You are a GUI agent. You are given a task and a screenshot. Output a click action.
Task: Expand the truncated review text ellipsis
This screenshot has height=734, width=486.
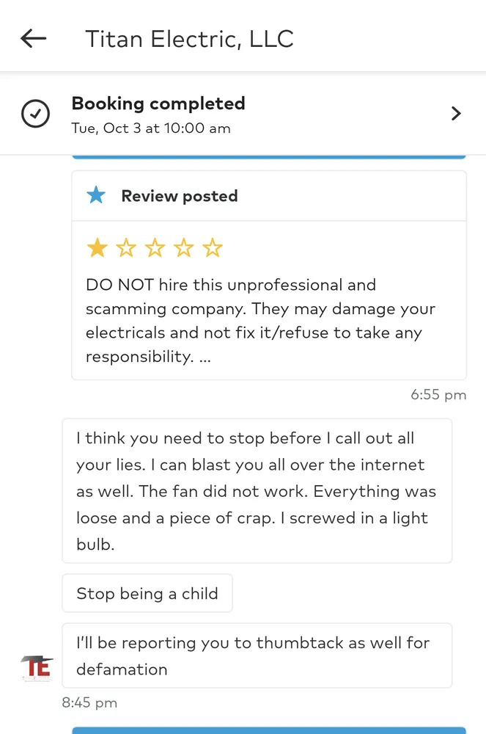(x=205, y=357)
